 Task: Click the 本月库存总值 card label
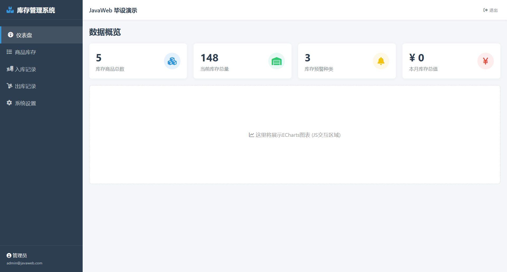click(423, 69)
